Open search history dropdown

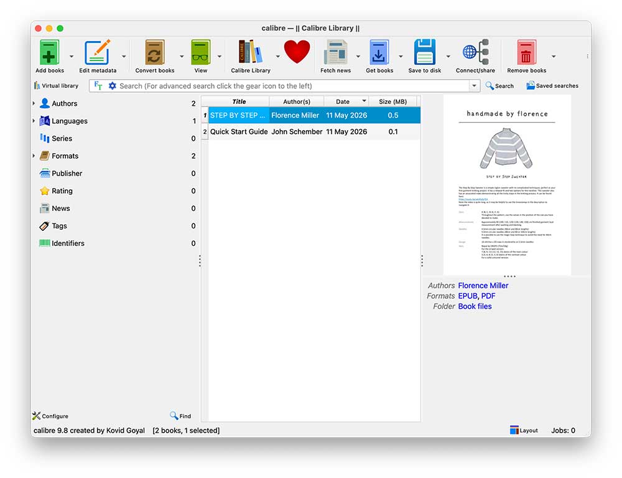click(x=475, y=86)
